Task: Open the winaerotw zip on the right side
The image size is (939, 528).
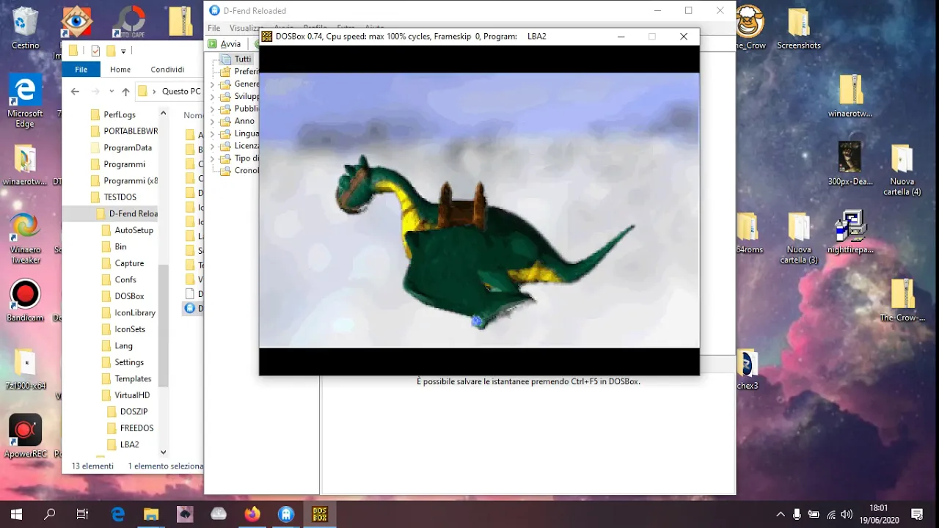Action: click(x=850, y=96)
